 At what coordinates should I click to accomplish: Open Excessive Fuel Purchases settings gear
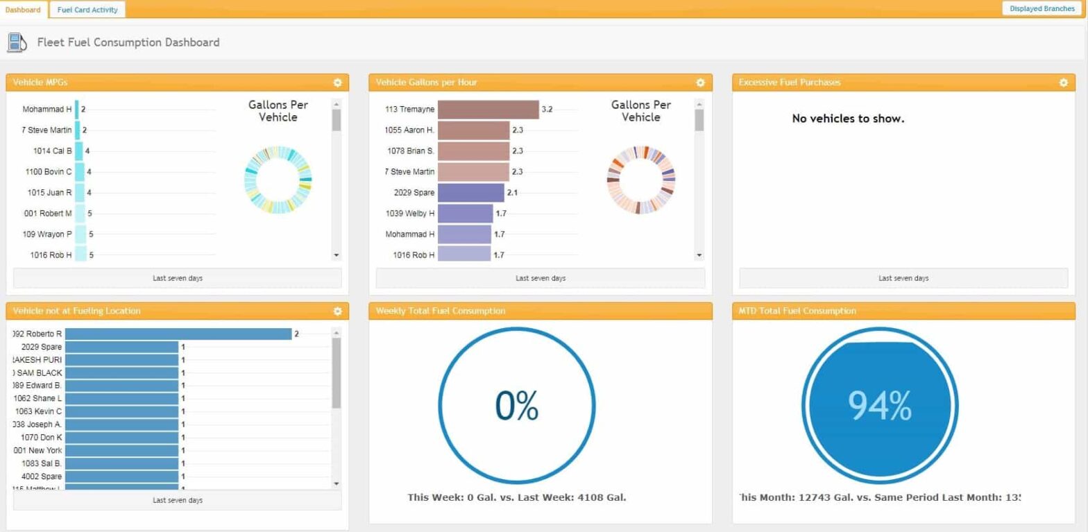(1063, 83)
